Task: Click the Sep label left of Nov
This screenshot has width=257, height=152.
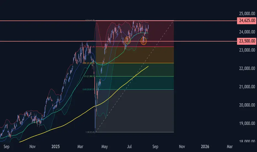Action: click(x=6, y=146)
